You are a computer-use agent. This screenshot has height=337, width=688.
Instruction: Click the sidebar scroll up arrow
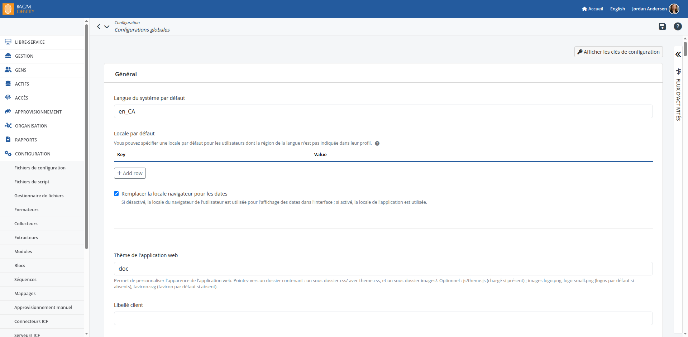[86, 21]
